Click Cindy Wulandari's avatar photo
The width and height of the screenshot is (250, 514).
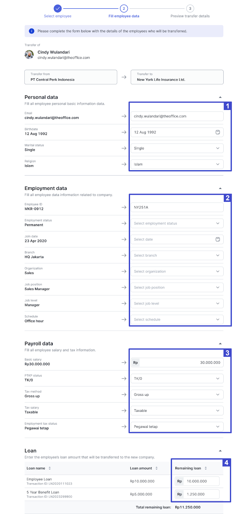tap(29, 55)
